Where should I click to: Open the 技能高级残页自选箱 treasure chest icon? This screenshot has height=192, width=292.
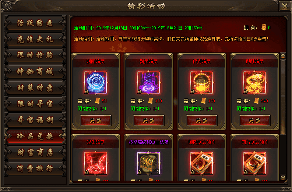[x=149, y=163]
